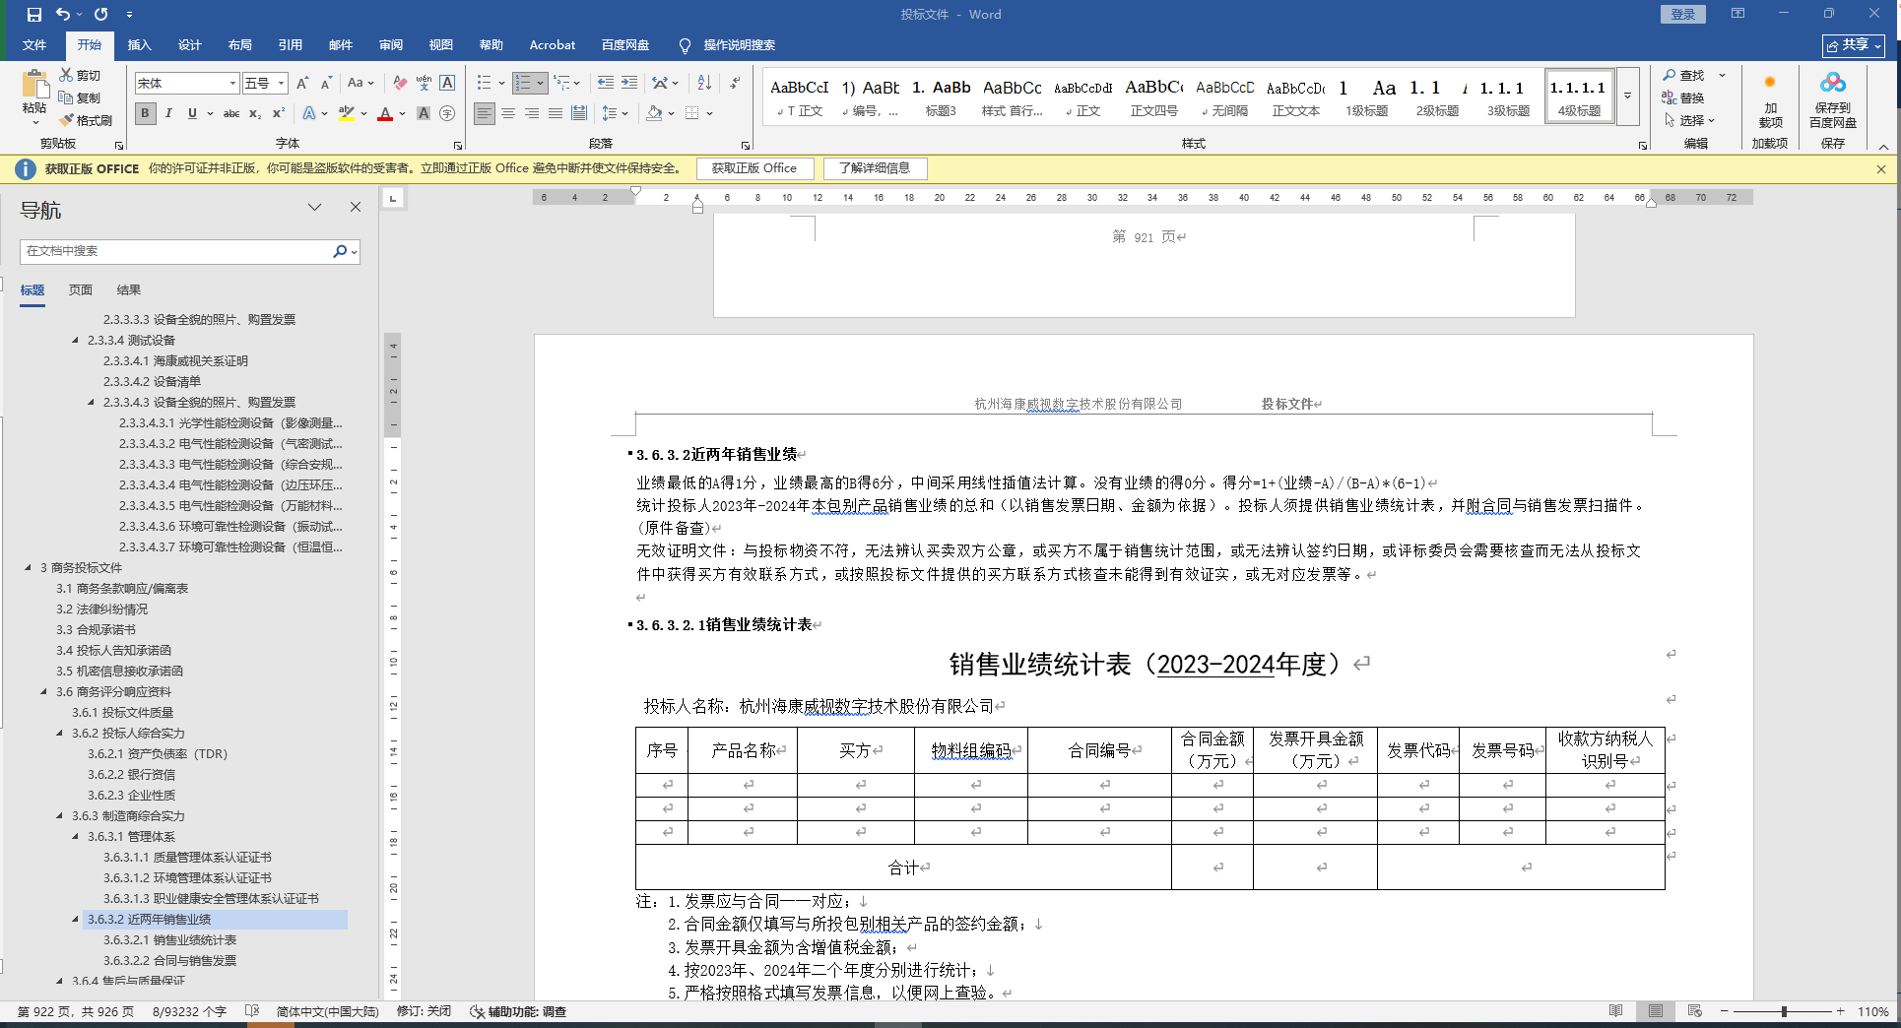Click the Save to Baidu Netdisk icon

(1832, 83)
